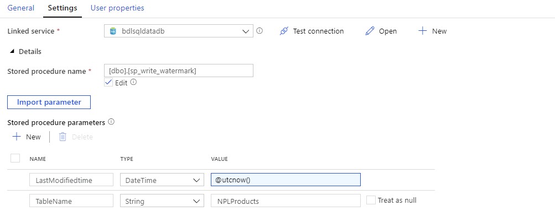
Task: Click the @utcnow() value field
Action: 286,180
